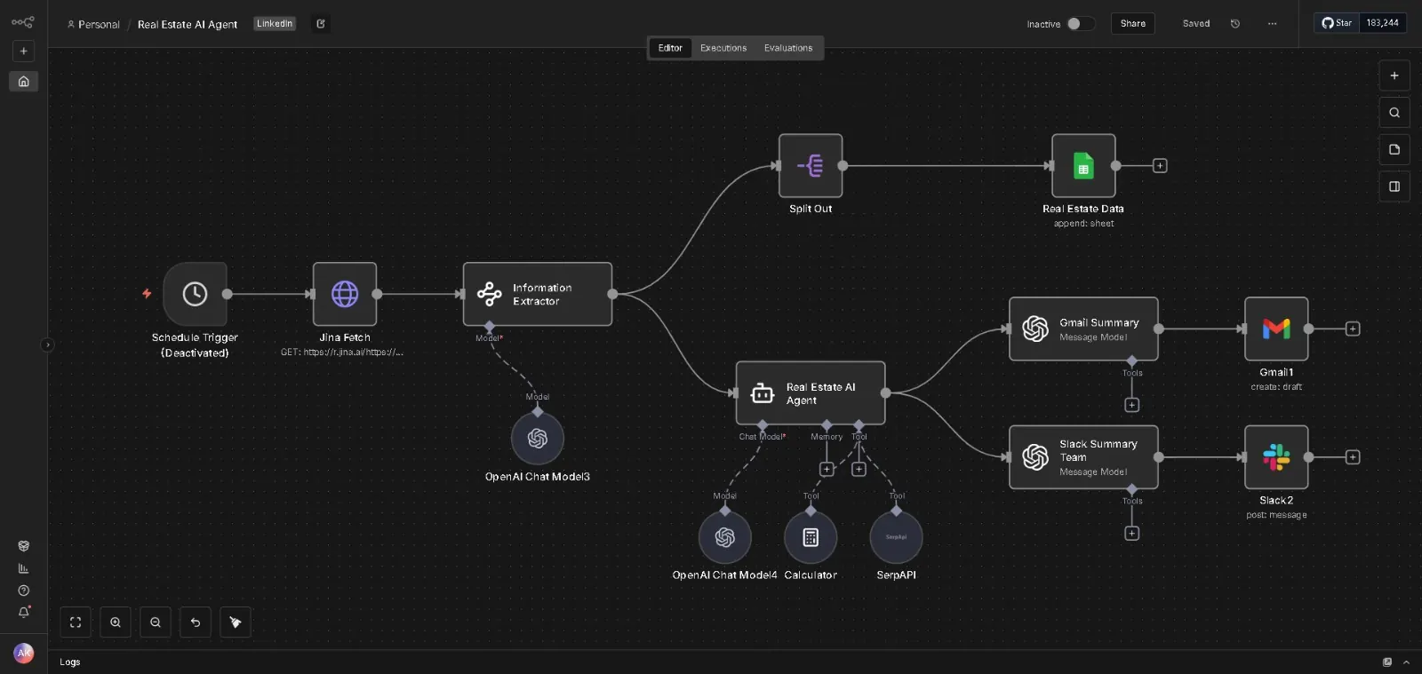Select the Gmail1 node icon
This screenshot has width=1422, height=674.
click(1276, 329)
